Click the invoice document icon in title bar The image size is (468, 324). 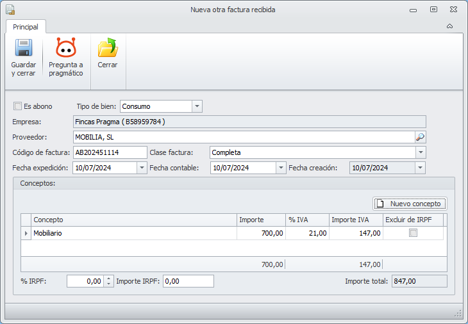click(10, 10)
